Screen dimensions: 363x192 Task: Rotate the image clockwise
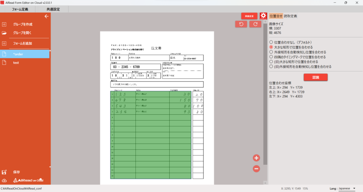[255, 24]
